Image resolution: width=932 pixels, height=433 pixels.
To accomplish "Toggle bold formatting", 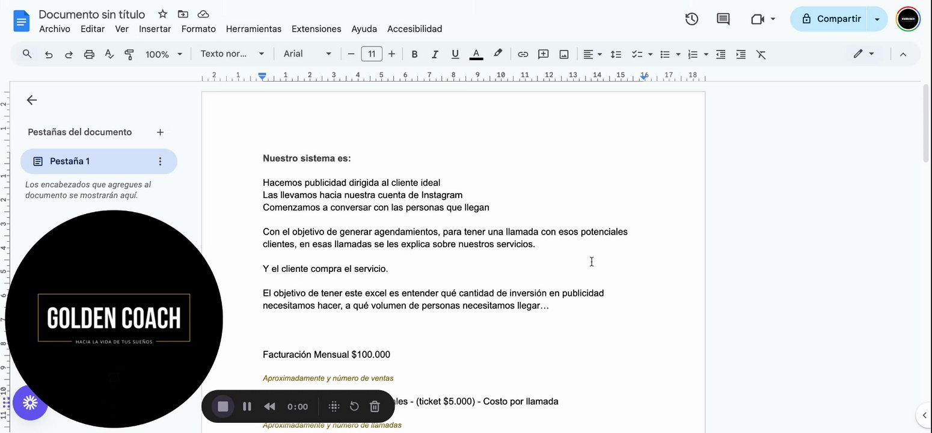I will coord(414,54).
